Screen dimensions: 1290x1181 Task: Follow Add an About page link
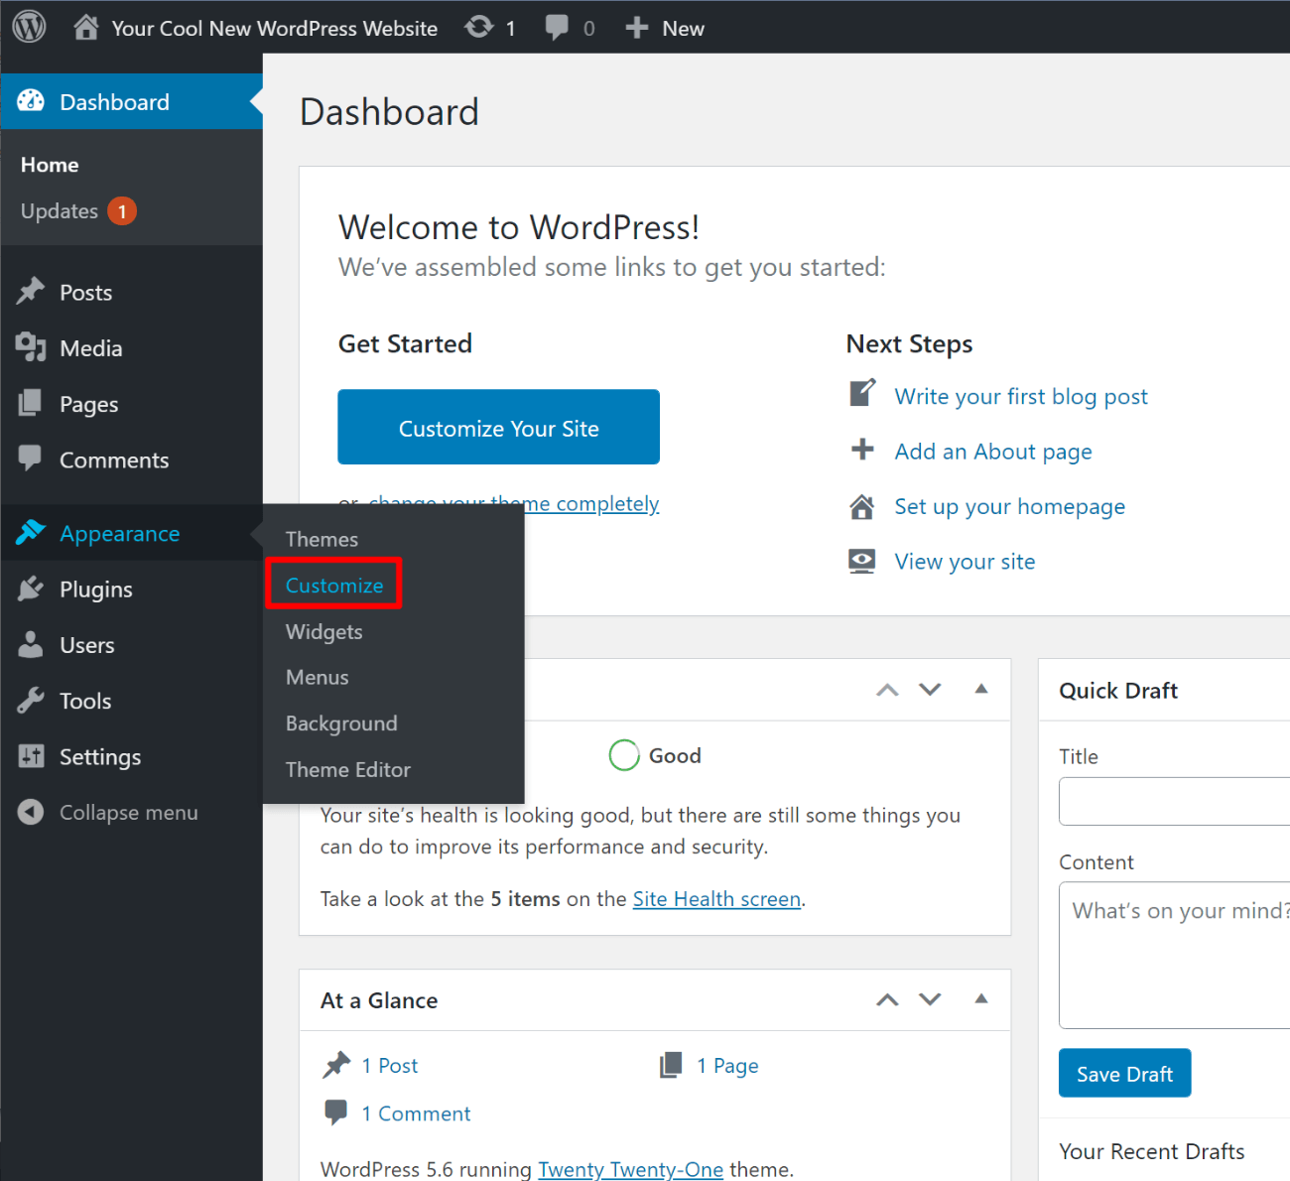pos(993,452)
